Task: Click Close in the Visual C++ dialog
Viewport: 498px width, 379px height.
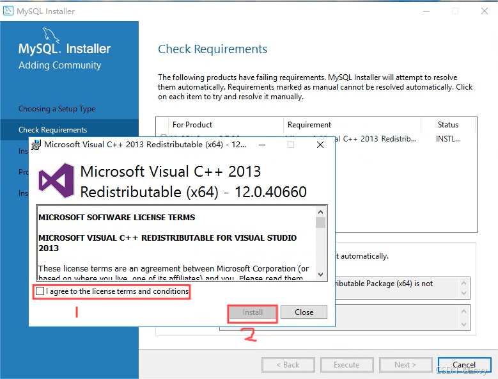Action: pos(304,312)
